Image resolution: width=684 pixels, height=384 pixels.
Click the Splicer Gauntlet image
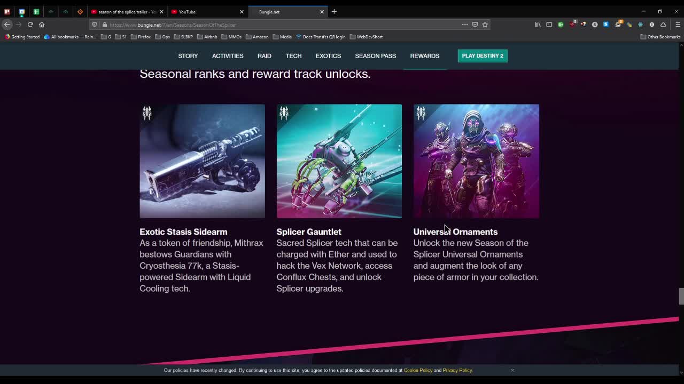pos(339,161)
